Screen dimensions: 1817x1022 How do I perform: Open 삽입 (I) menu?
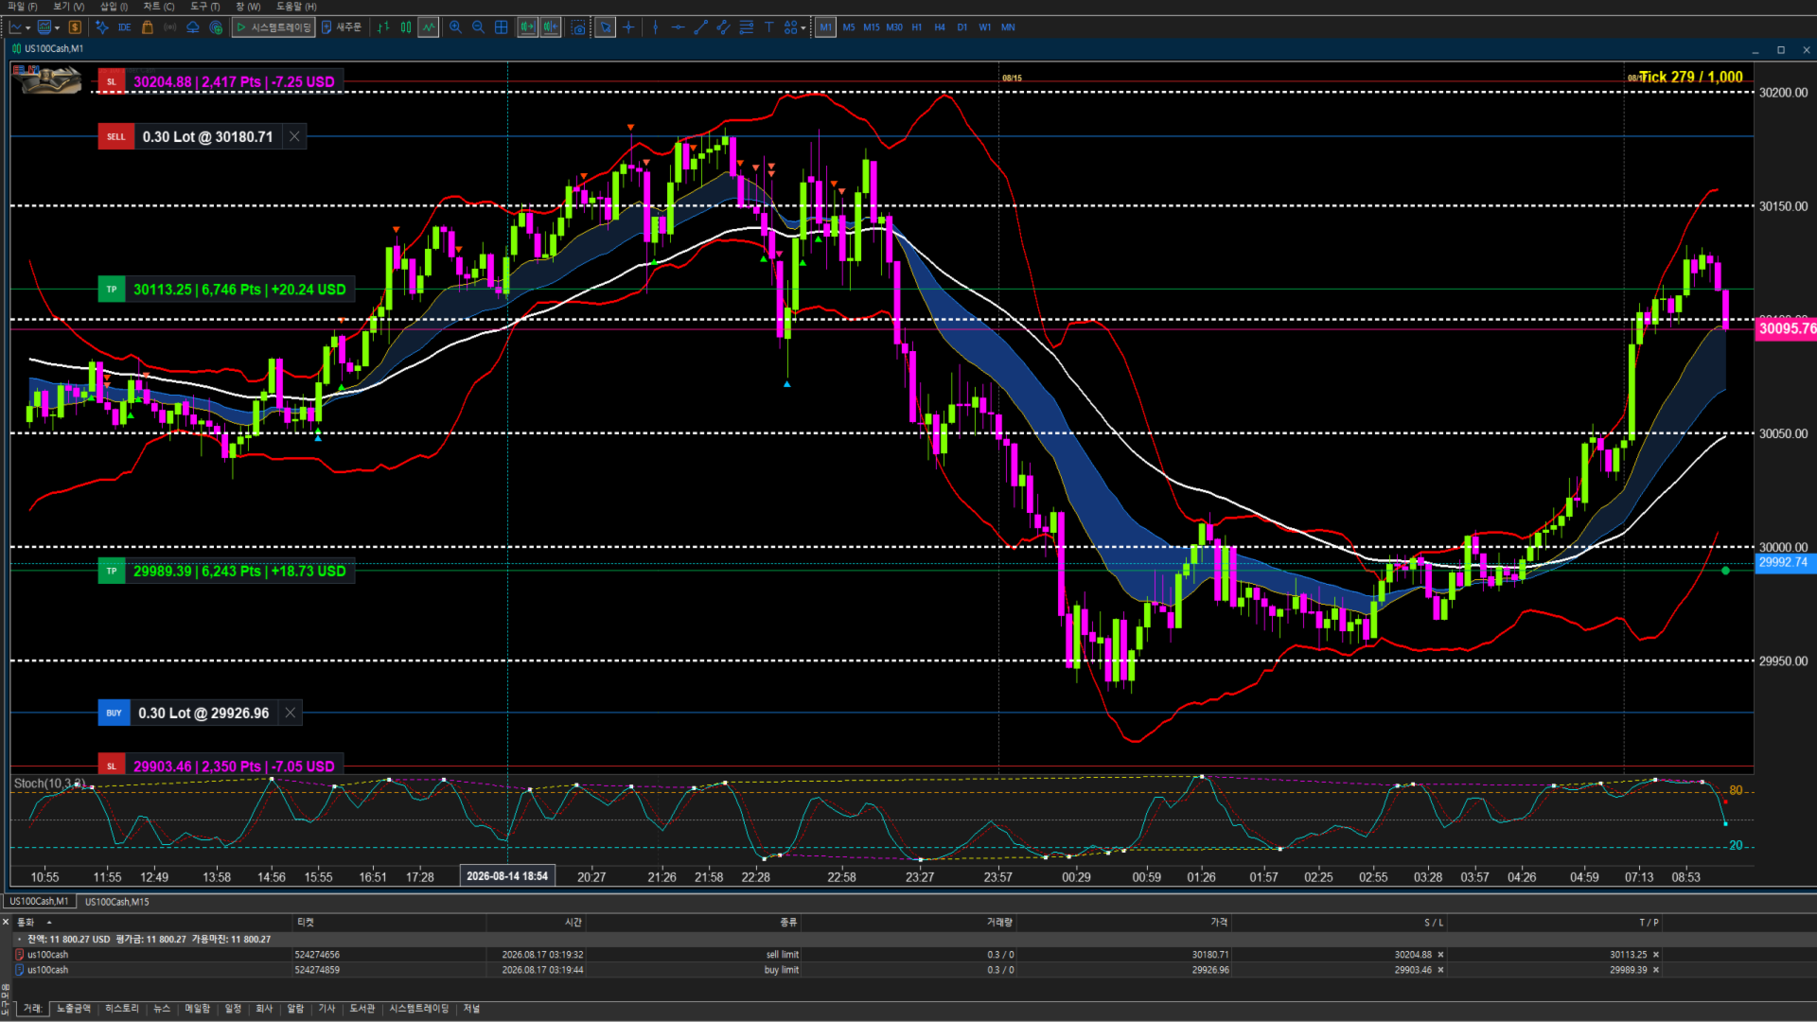[x=114, y=7]
